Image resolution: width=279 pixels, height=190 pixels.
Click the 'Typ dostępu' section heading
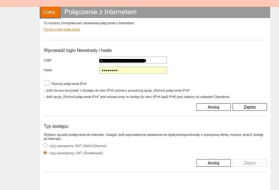[x=56, y=126]
